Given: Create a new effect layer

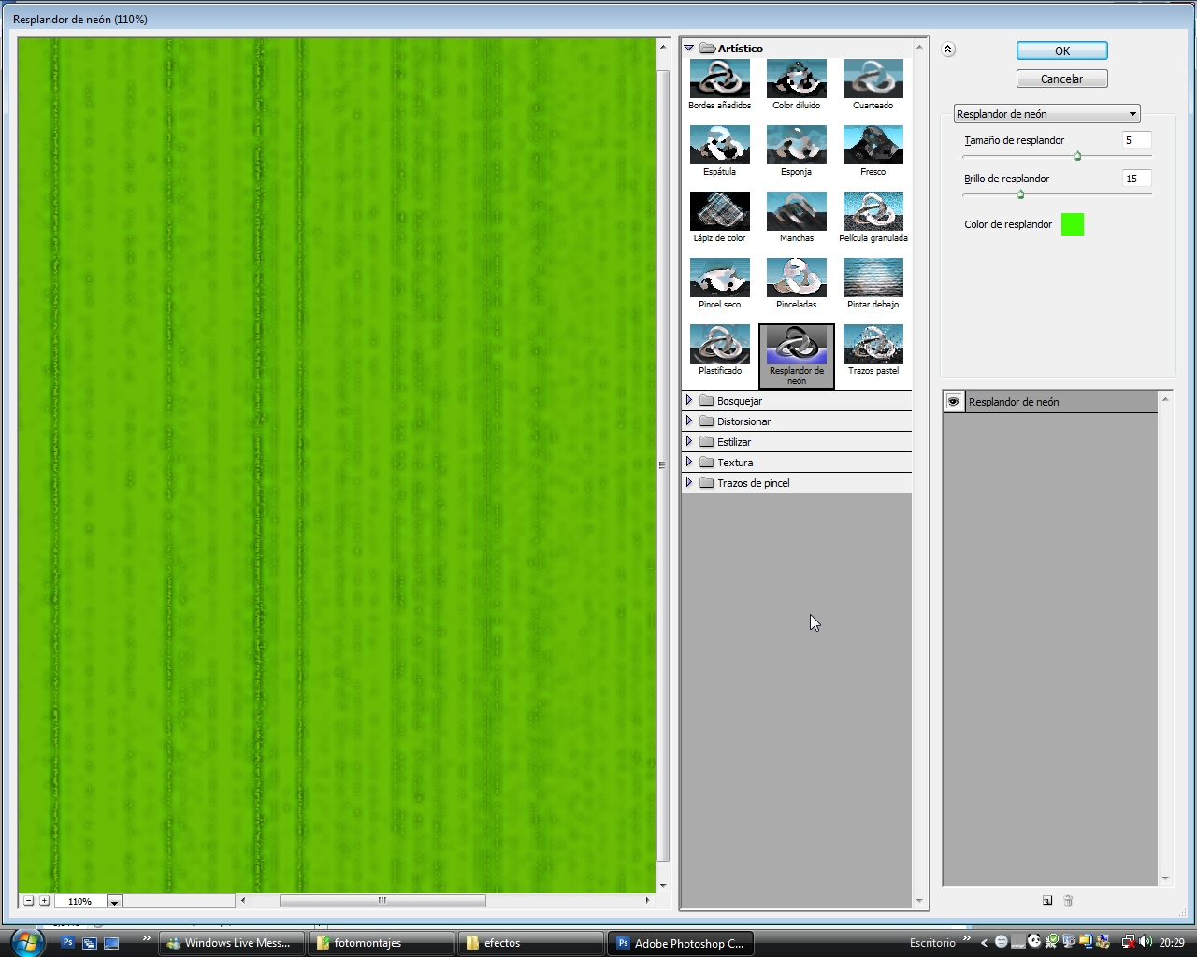Looking at the screenshot, I should (1047, 900).
